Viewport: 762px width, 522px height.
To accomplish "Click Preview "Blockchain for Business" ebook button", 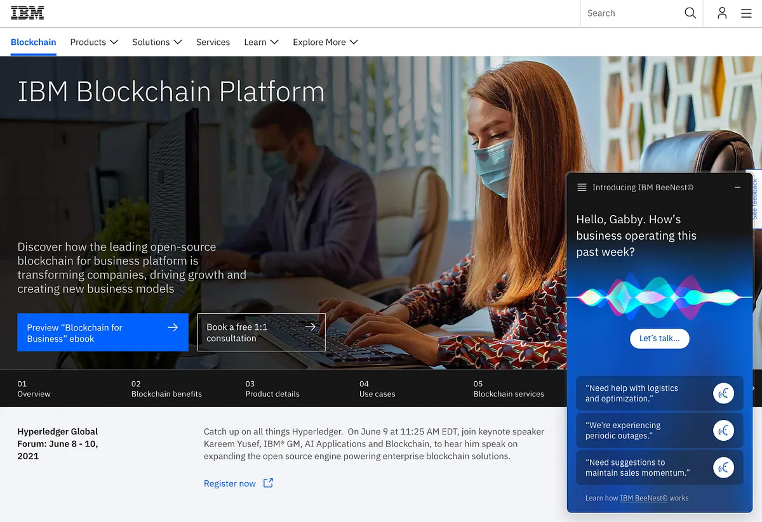I will [103, 332].
